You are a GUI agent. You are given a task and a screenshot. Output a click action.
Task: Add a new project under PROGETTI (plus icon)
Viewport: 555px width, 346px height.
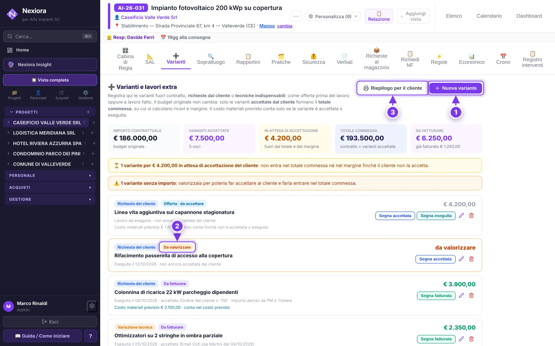(88, 112)
